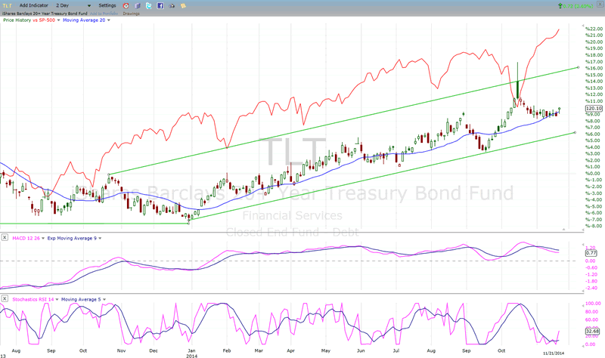Viewport: 605px width, 358px height.
Task: Close the Stochastics RSI indicator pane
Action: [6, 300]
